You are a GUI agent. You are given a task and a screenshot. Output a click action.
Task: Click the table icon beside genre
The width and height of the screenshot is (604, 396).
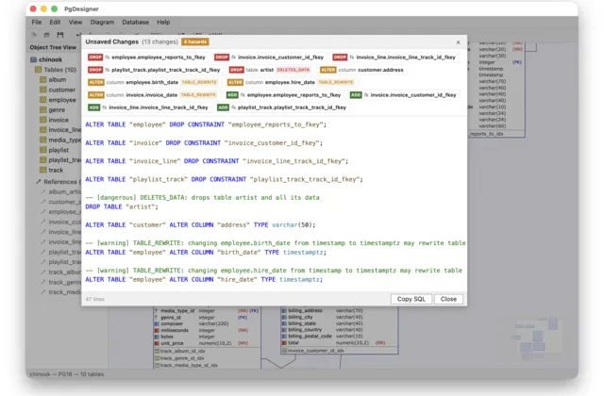(43, 109)
